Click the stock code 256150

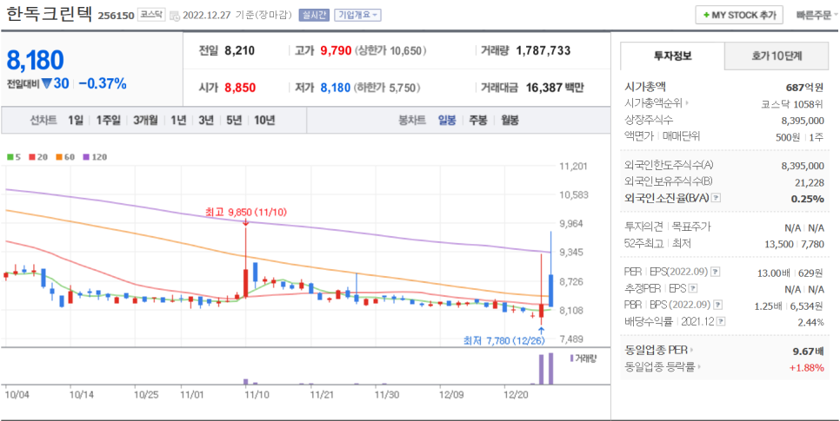pos(116,16)
